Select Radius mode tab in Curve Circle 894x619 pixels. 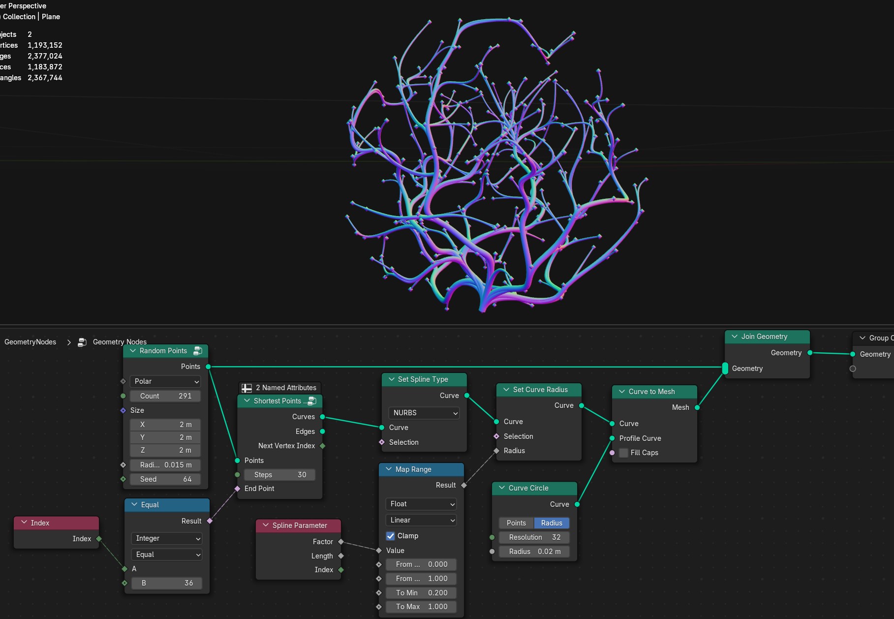point(552,523)
